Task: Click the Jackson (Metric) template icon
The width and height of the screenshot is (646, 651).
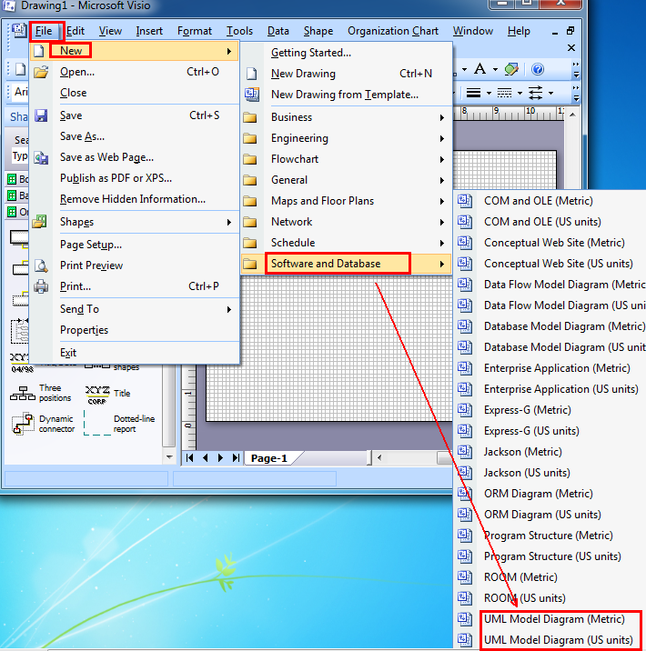Action: (x=465, y=452)
